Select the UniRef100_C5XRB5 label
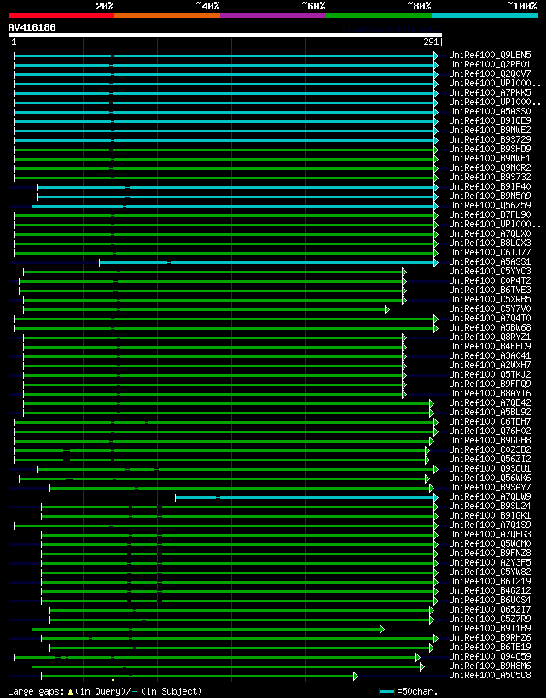 click(490, 300)
